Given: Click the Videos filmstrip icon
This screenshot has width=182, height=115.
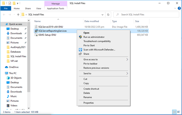Looking at the screenshot, I should [8, 105].
